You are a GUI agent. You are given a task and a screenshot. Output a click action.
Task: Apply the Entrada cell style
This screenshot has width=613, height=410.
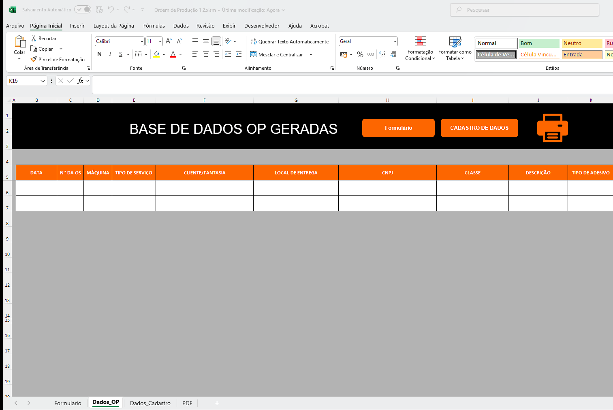pyautogui.click(x=582, y=54)
